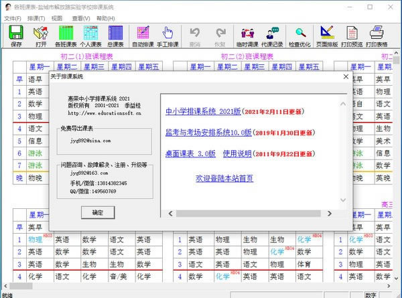Open the 总课表 master timetable
Screen dimensions: 402x298
point(115,35)
